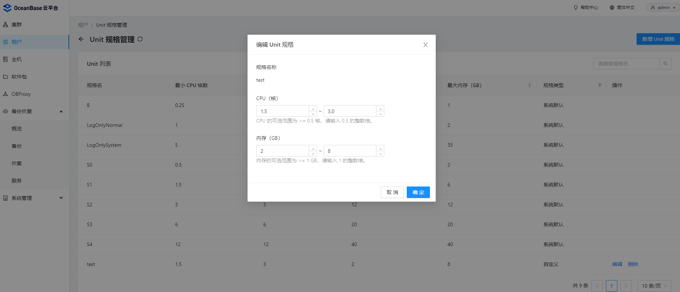This screenshot has height=292, width=680.
Task: Sort by 最大内存 (GB) column arrows
Action: [529, 85]
